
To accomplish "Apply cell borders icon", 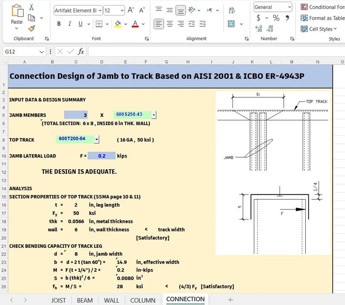I will 99,24.
